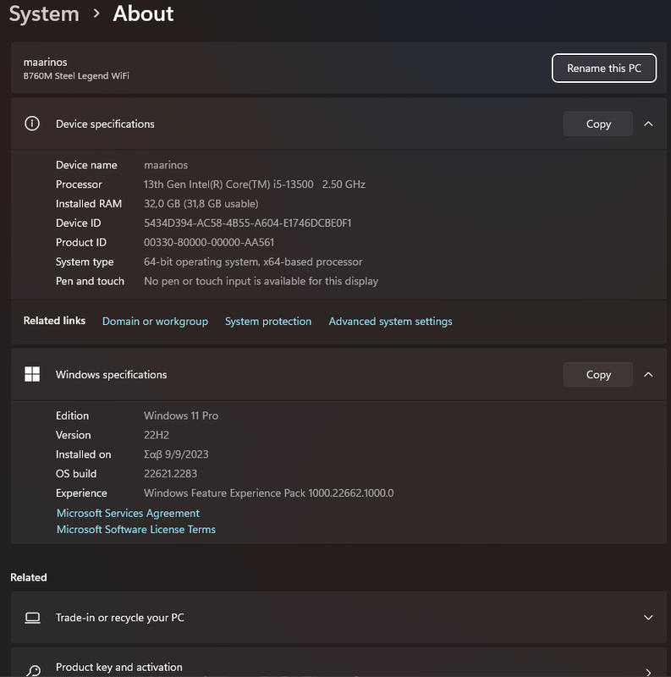Select the 64-bit operating system value

tap(253, 261)
